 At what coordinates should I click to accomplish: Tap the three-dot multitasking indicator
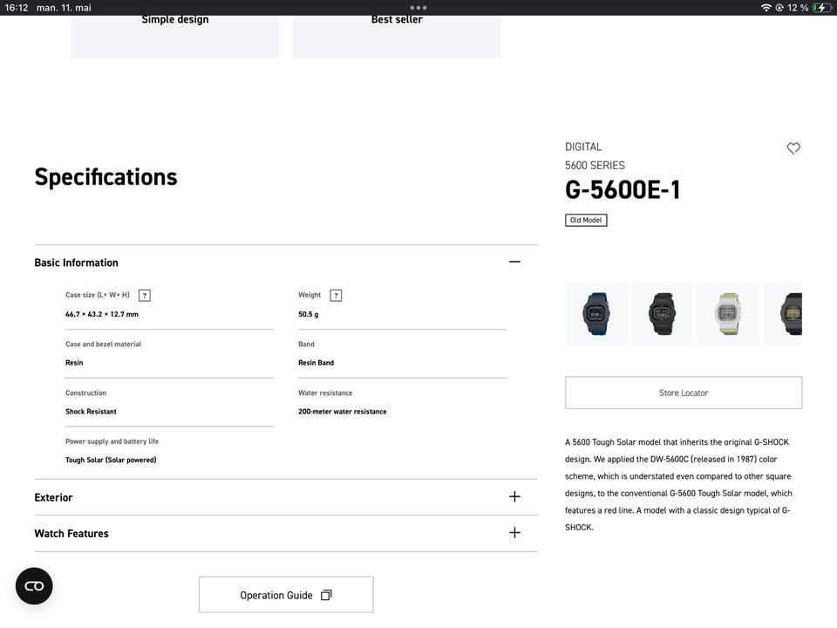coord(418,8)
